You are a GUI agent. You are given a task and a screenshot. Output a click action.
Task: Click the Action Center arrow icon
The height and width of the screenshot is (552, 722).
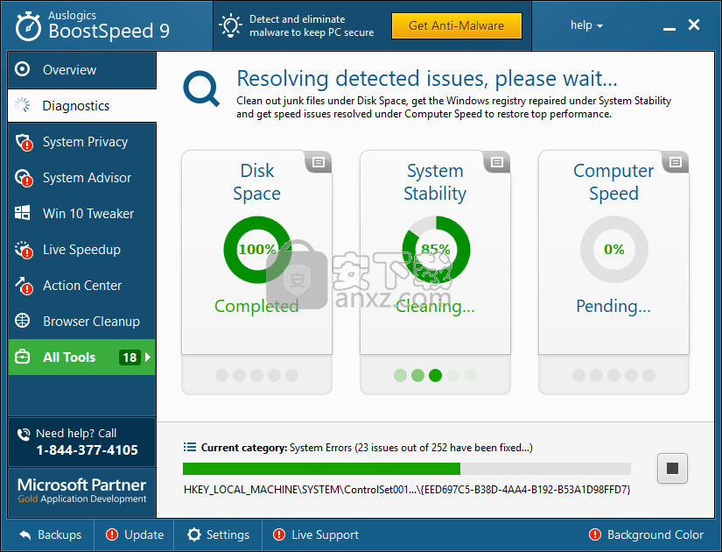pos(24,286)
